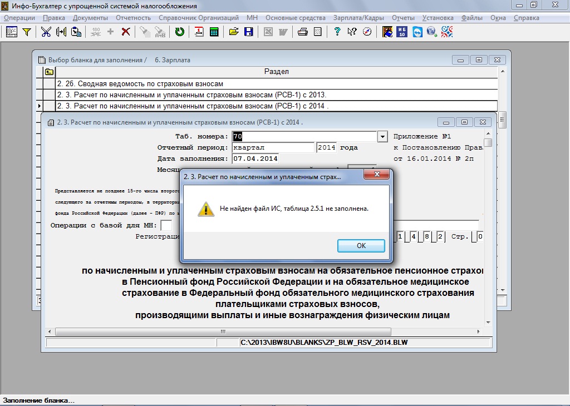570x406 pixels.
Task: Click the red X delete icon
Action: 126,32
